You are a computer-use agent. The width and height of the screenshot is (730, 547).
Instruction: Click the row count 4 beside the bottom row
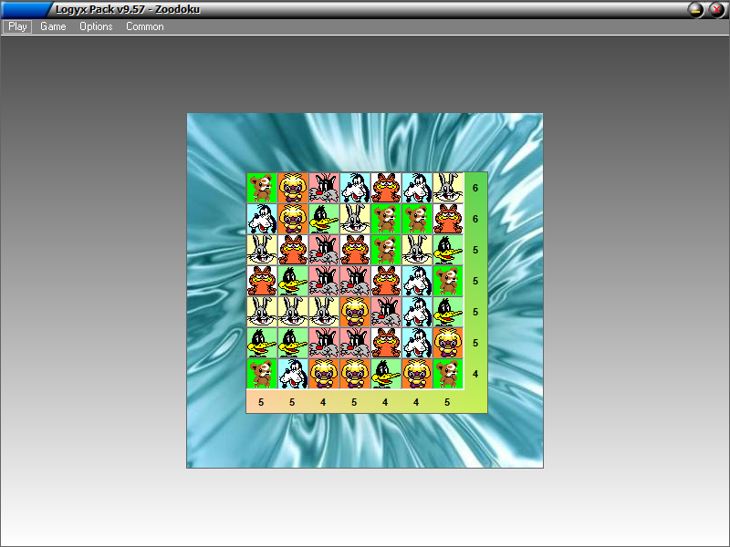pos(475,374)
